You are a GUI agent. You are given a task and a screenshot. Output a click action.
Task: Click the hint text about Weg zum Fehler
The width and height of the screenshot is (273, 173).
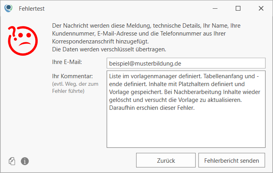tap(75, 87)
